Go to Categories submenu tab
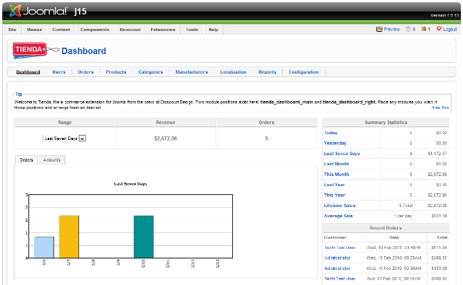The height and width of the screenshot is (285, 463). pos(150,72)
